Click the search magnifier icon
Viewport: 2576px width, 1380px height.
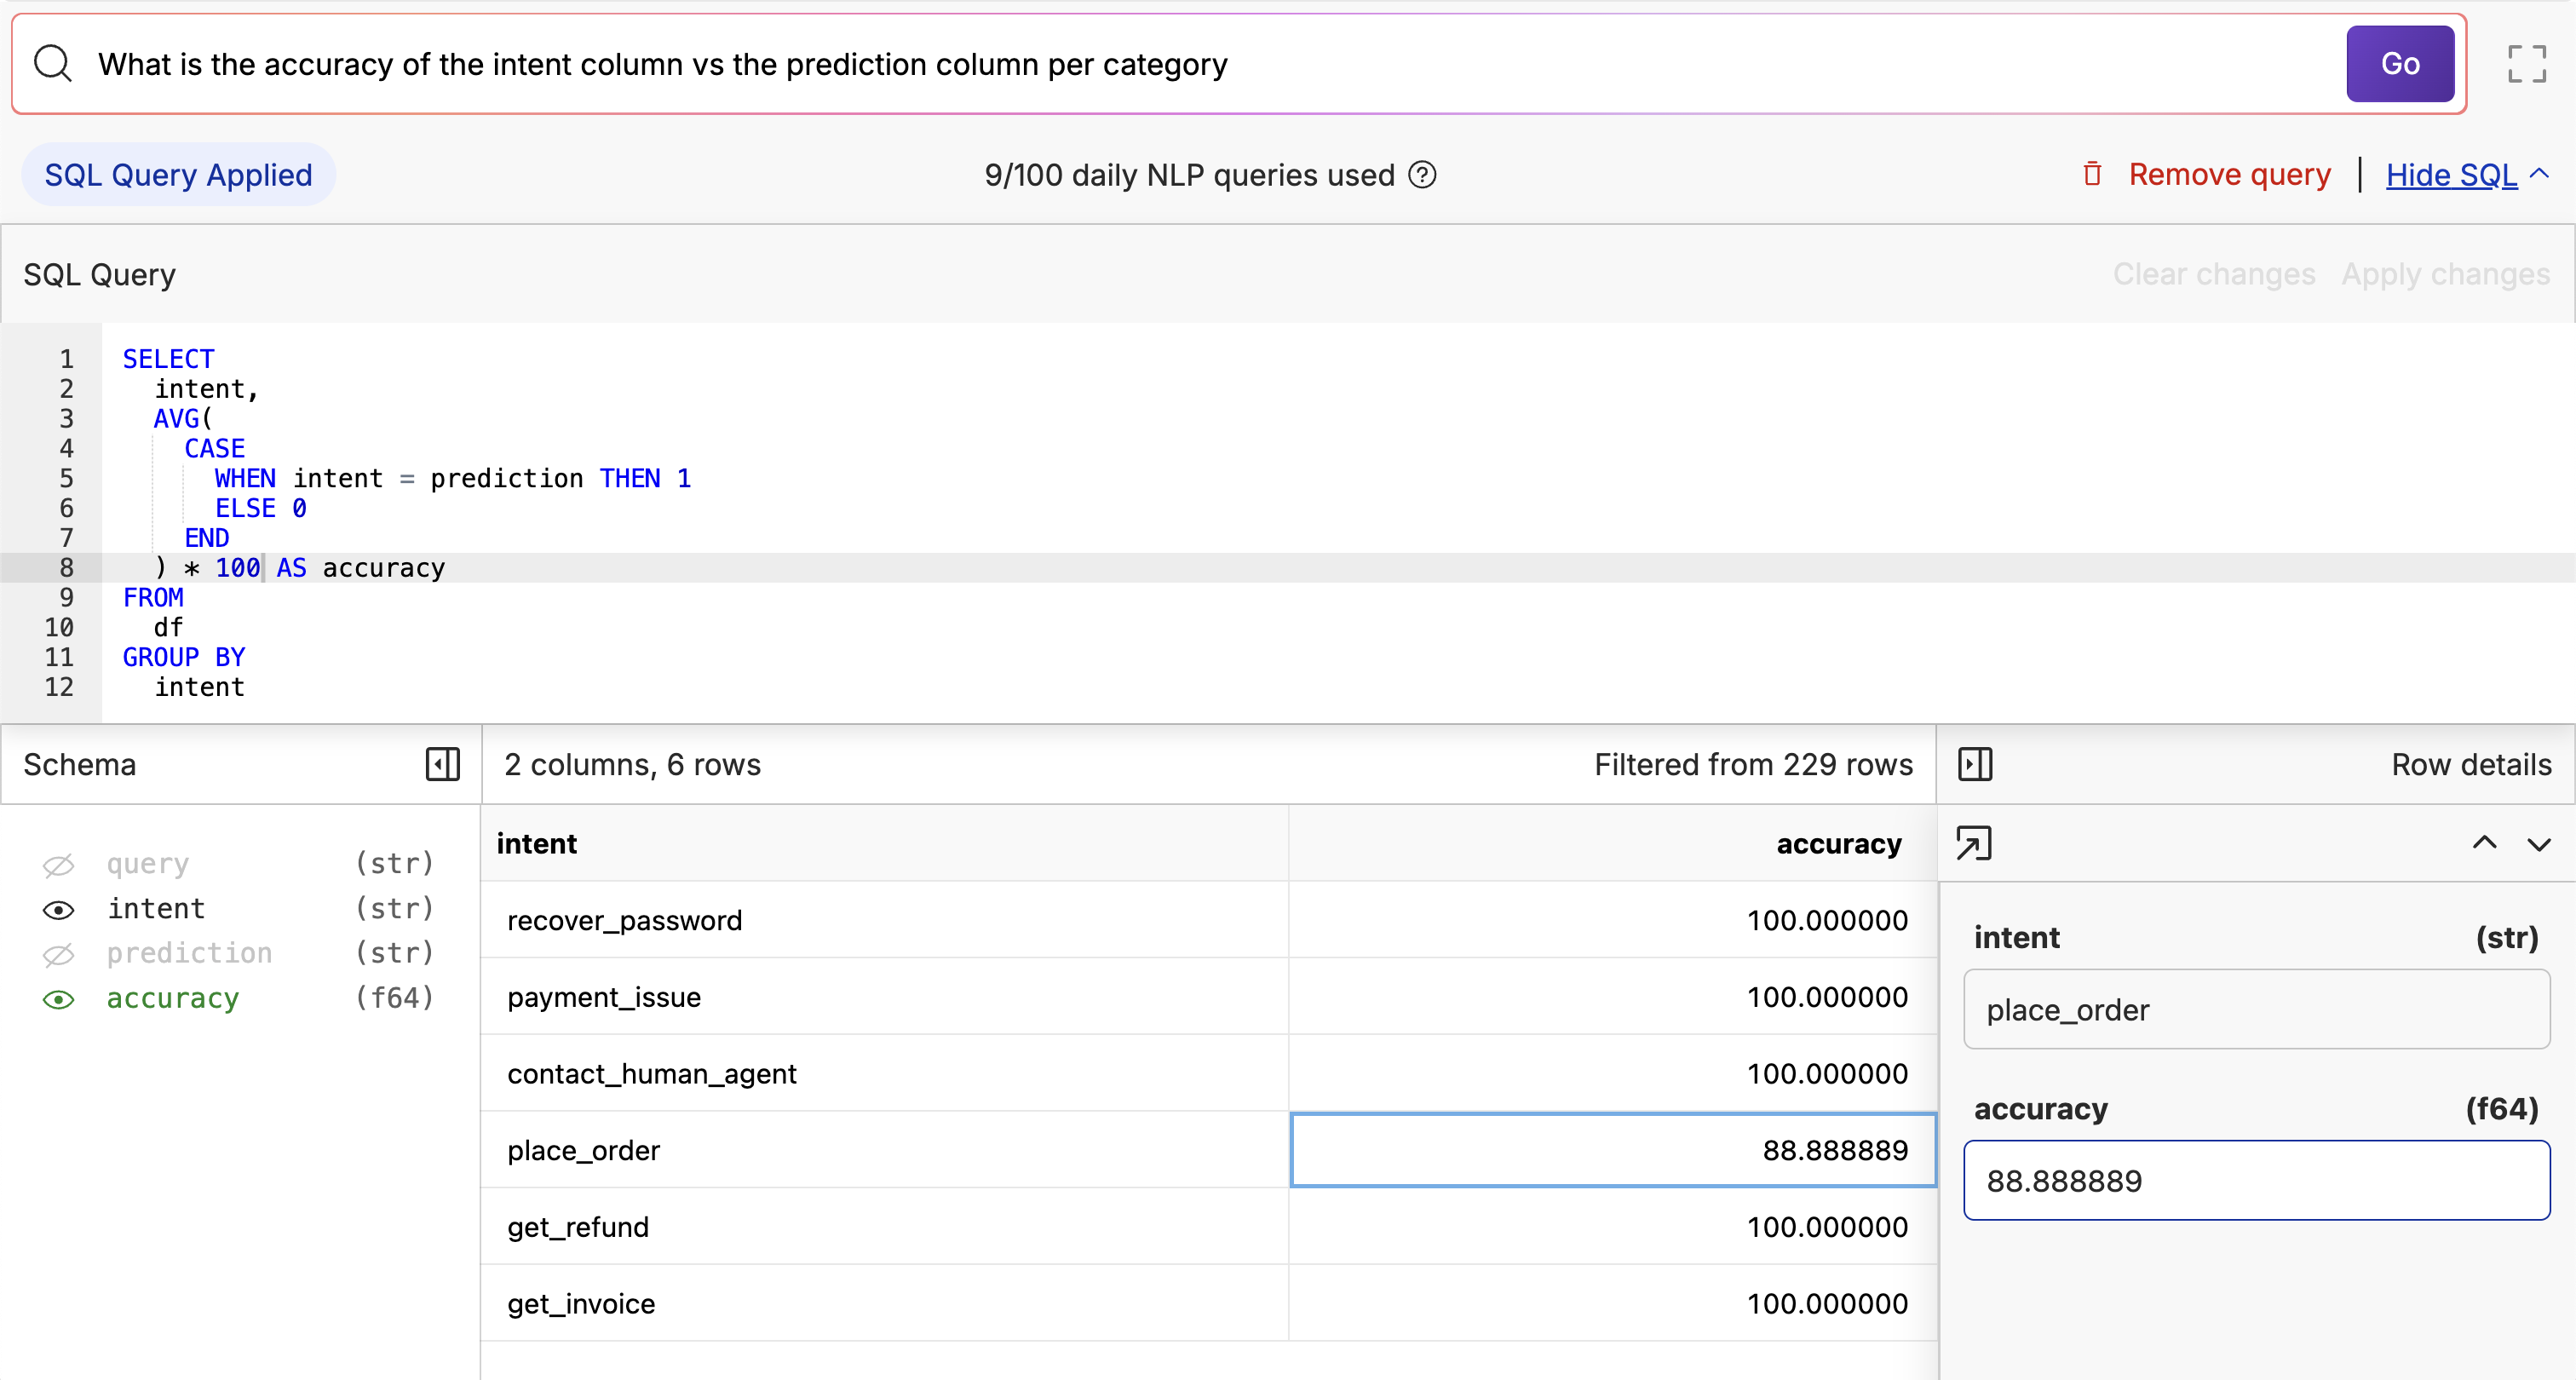tap(52, 64)
